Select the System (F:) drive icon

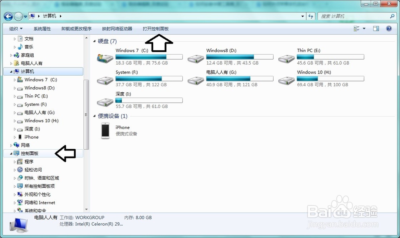tap(105, 81)
